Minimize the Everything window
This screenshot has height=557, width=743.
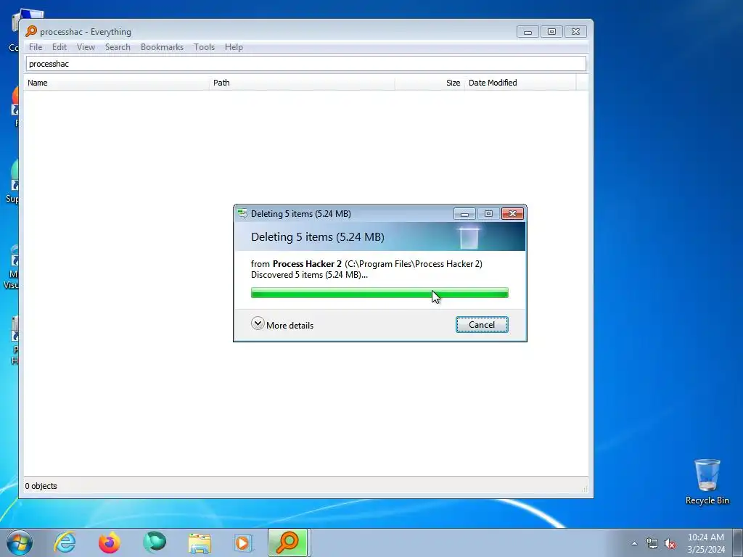tap(528, 32)
